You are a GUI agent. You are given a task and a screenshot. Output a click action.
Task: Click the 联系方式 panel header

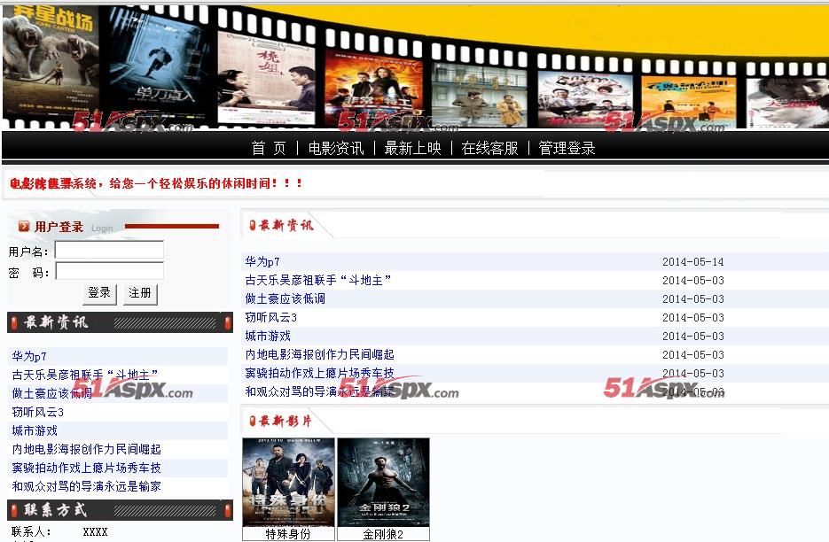pyautogui.click(x=120, y=510)
